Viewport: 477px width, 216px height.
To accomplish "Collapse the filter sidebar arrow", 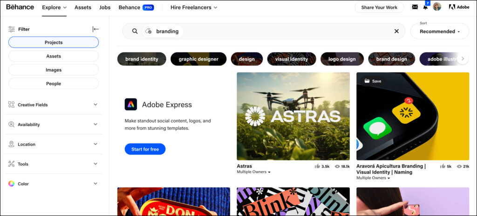I will click(96, 29).
